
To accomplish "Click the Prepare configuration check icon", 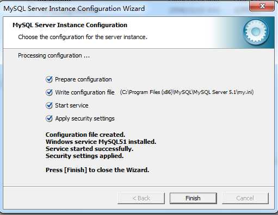I will pos(49,79).
